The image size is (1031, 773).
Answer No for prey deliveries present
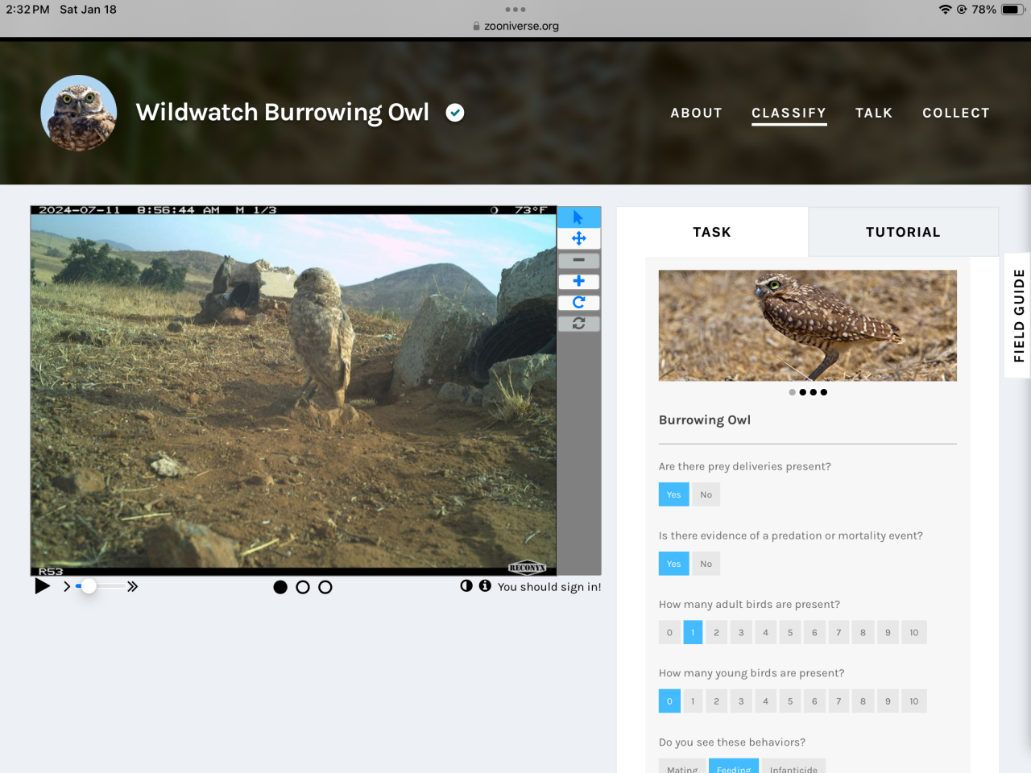pyautogui.click(x=706, y=494)
